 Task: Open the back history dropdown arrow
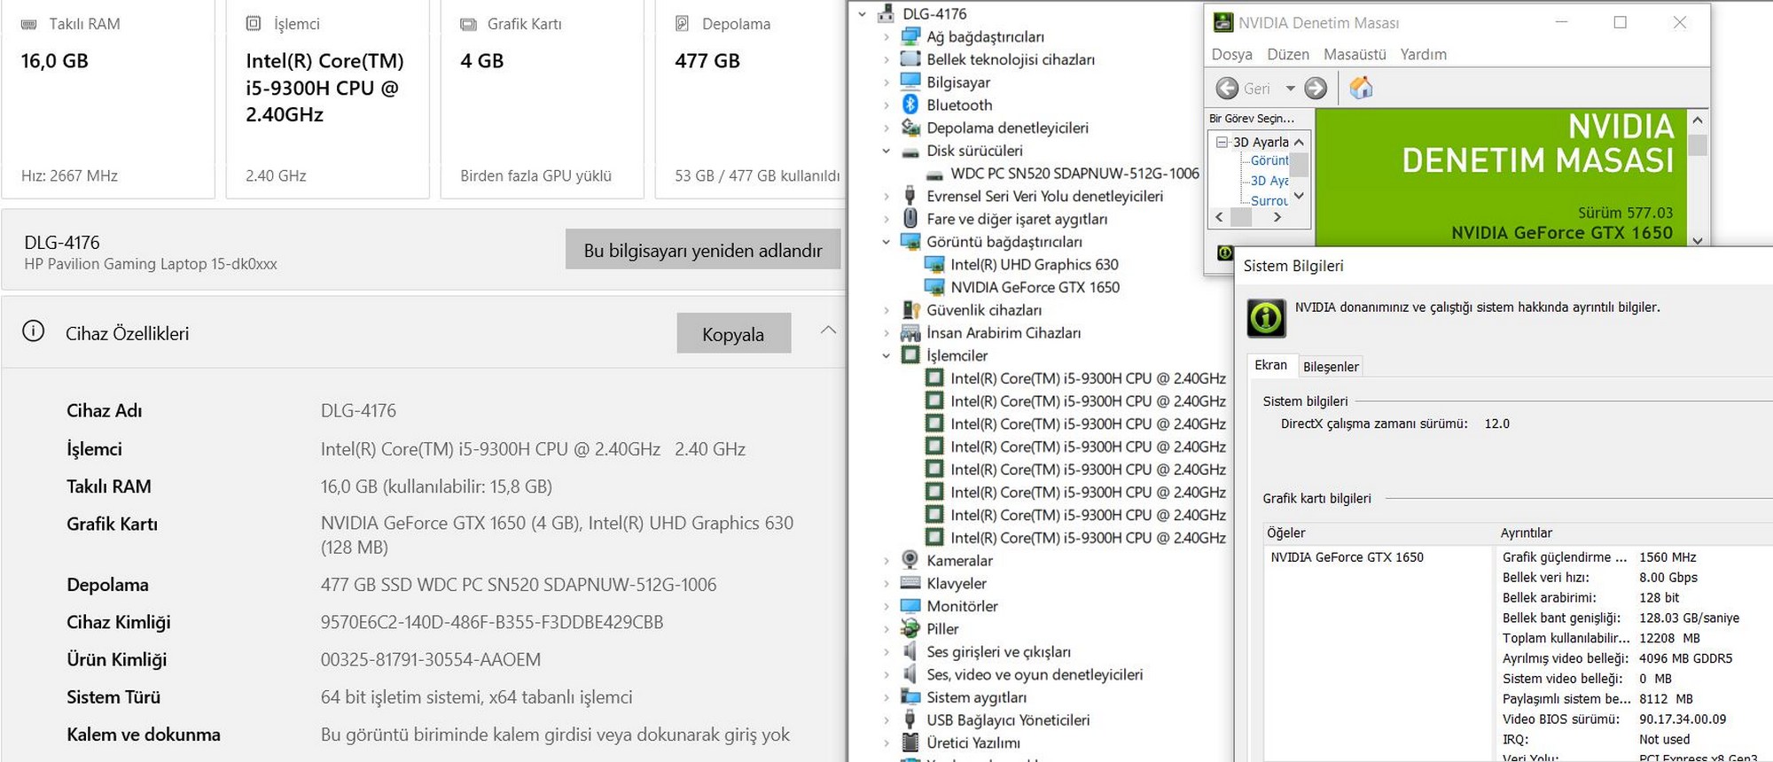click(x=1290, y=88)
